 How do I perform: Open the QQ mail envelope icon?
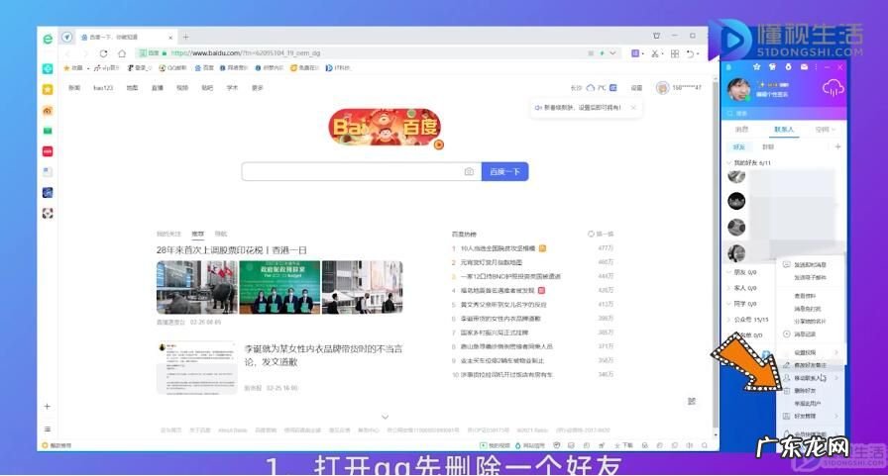click(804, 66)
